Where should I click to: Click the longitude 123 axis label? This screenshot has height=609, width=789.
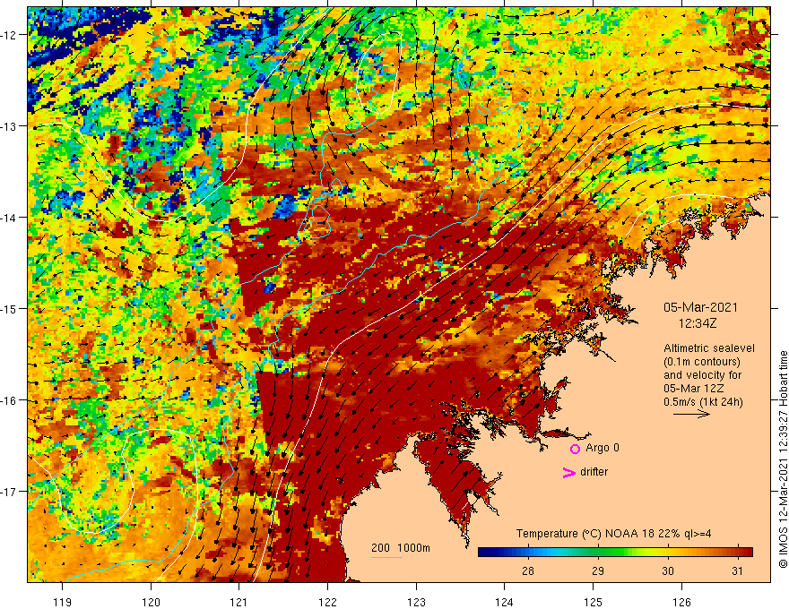416,602
